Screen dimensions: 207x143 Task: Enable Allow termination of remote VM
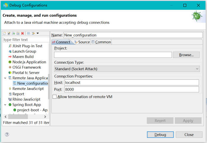tap(54, 97)
